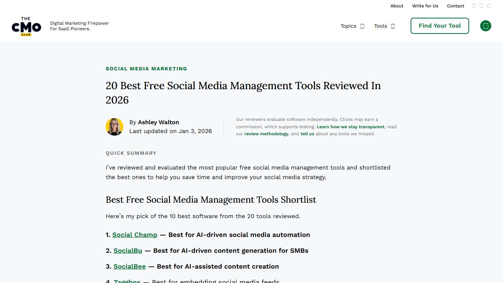Expand the Tools dropdown
503x283 pixels.
pos(380,26)
